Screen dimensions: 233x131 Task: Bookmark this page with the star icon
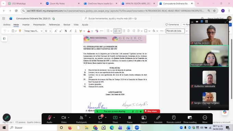pyautogui.click(x=214, y=11)
